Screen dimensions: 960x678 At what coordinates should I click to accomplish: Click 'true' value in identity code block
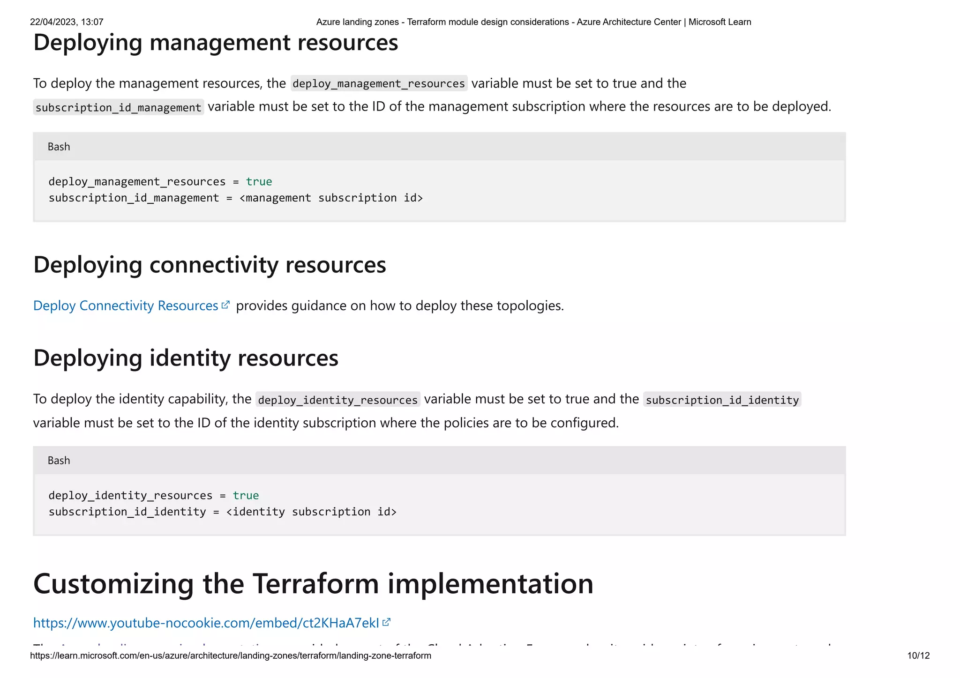[x=246, y=496]
